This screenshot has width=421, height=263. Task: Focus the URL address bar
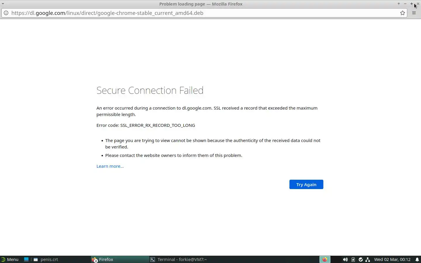pyautogui.click(x=205, y=13)
